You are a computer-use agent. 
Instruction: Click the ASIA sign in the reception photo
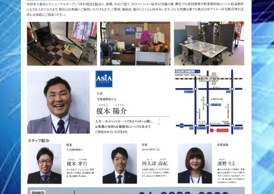pyautogui.click(x=130, y=30)
